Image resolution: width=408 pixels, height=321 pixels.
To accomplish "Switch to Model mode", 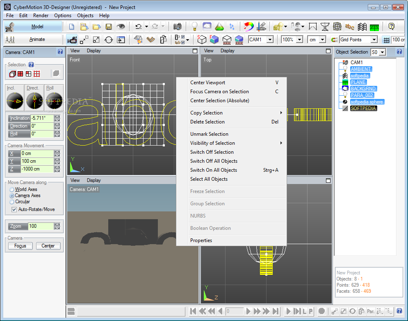I will coord(33,27).
